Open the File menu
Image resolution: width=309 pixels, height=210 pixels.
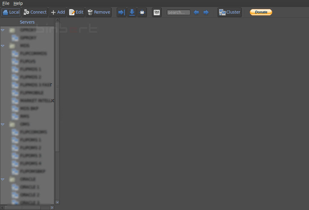click(6, 3)
